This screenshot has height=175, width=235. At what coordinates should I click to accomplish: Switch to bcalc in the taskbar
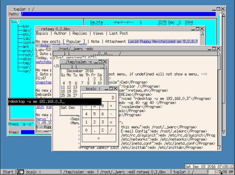pos(43,172)
